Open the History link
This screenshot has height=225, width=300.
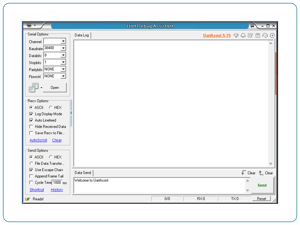tap(57, 190)
